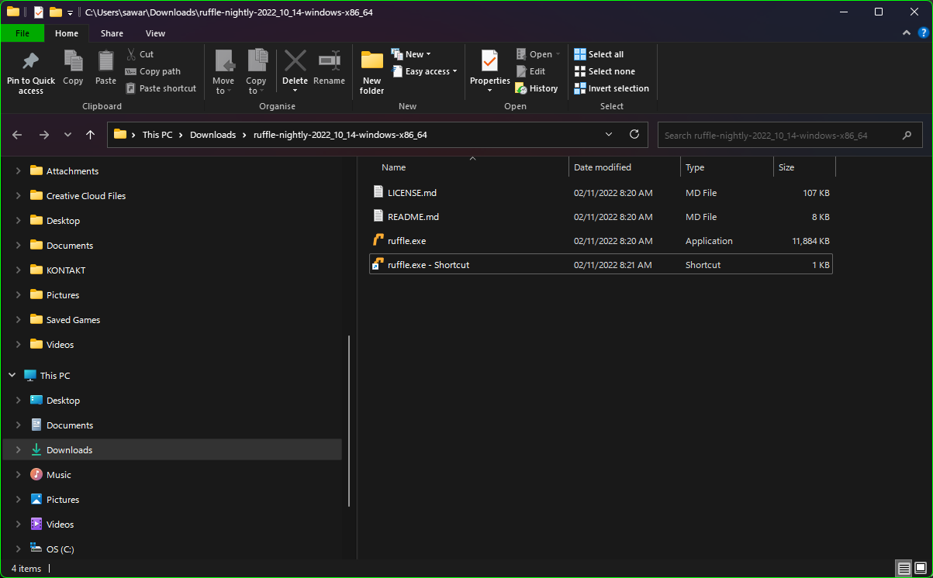The width and height of the screenshot is (933, 578).
Task: Click the Rename ribbon icon
Action: 329,60
